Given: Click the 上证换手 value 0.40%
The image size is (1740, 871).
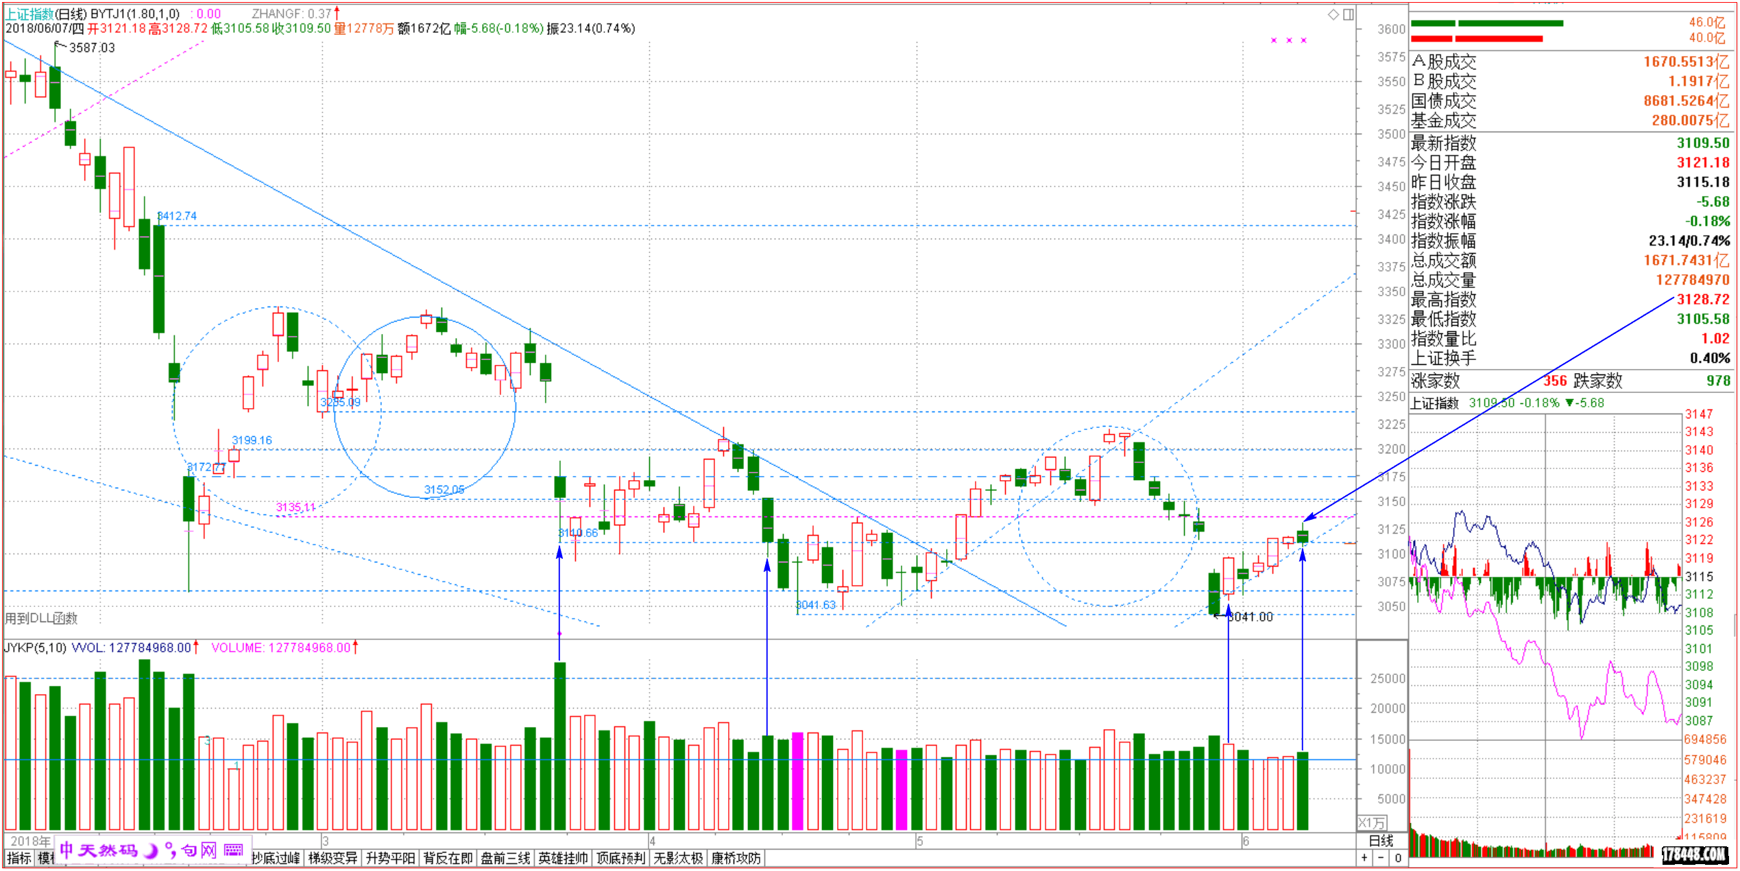Looking at the screenshot, I should click(x=1710, y=358).
